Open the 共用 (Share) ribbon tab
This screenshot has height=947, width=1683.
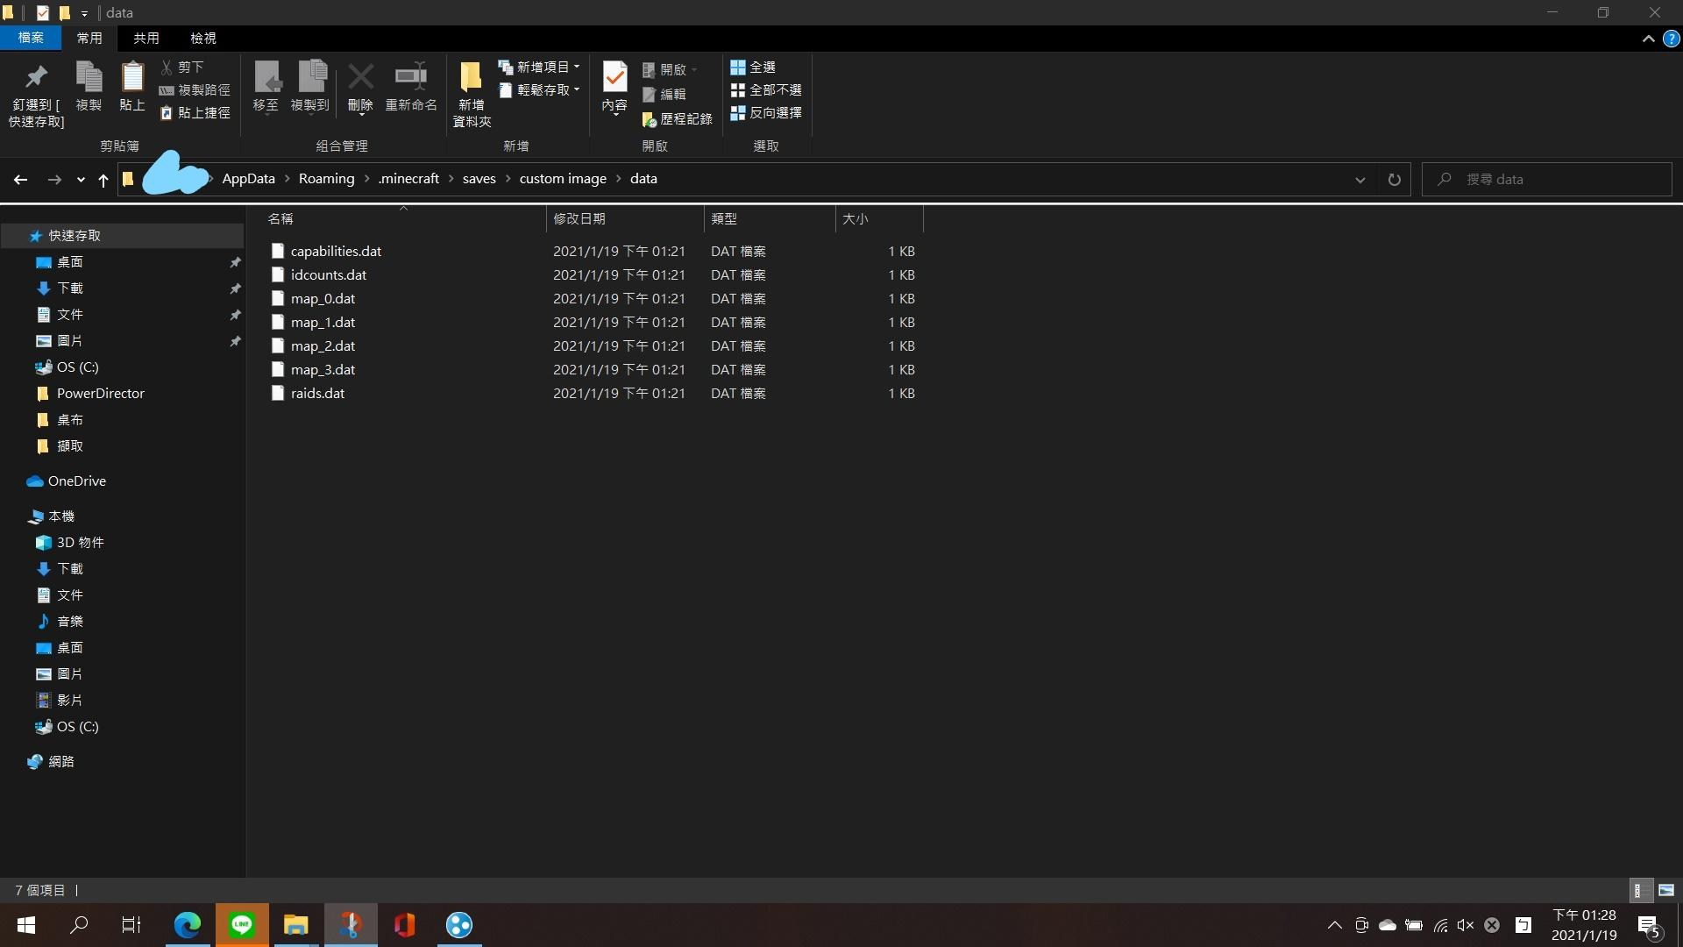(x=146, y=39)
